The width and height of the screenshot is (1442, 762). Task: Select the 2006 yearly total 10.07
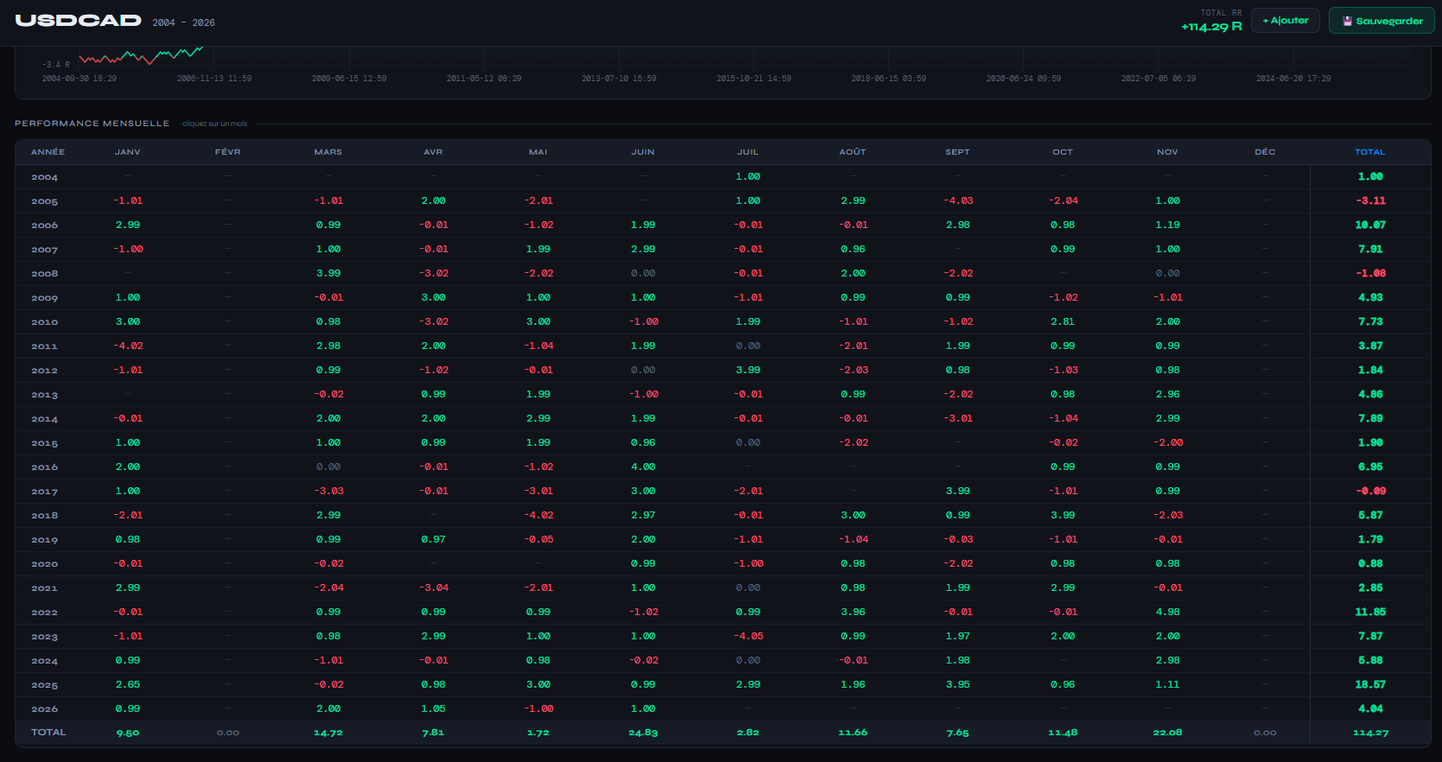tap(1370, 225)
